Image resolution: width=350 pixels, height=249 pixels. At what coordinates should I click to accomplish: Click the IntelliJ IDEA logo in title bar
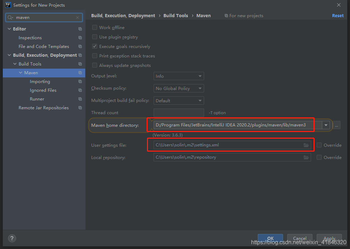point(8,5)
